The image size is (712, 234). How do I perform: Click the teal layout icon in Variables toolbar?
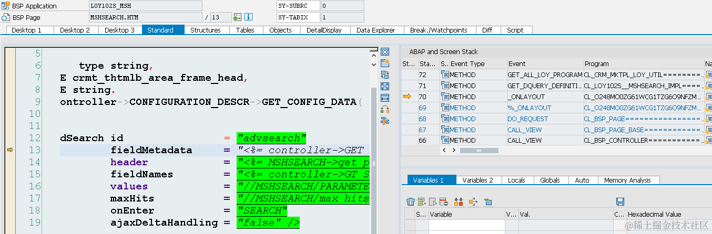click(487, 201)
